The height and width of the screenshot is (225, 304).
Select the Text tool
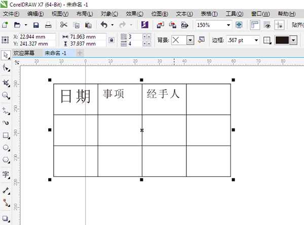(x=6, y=174)
